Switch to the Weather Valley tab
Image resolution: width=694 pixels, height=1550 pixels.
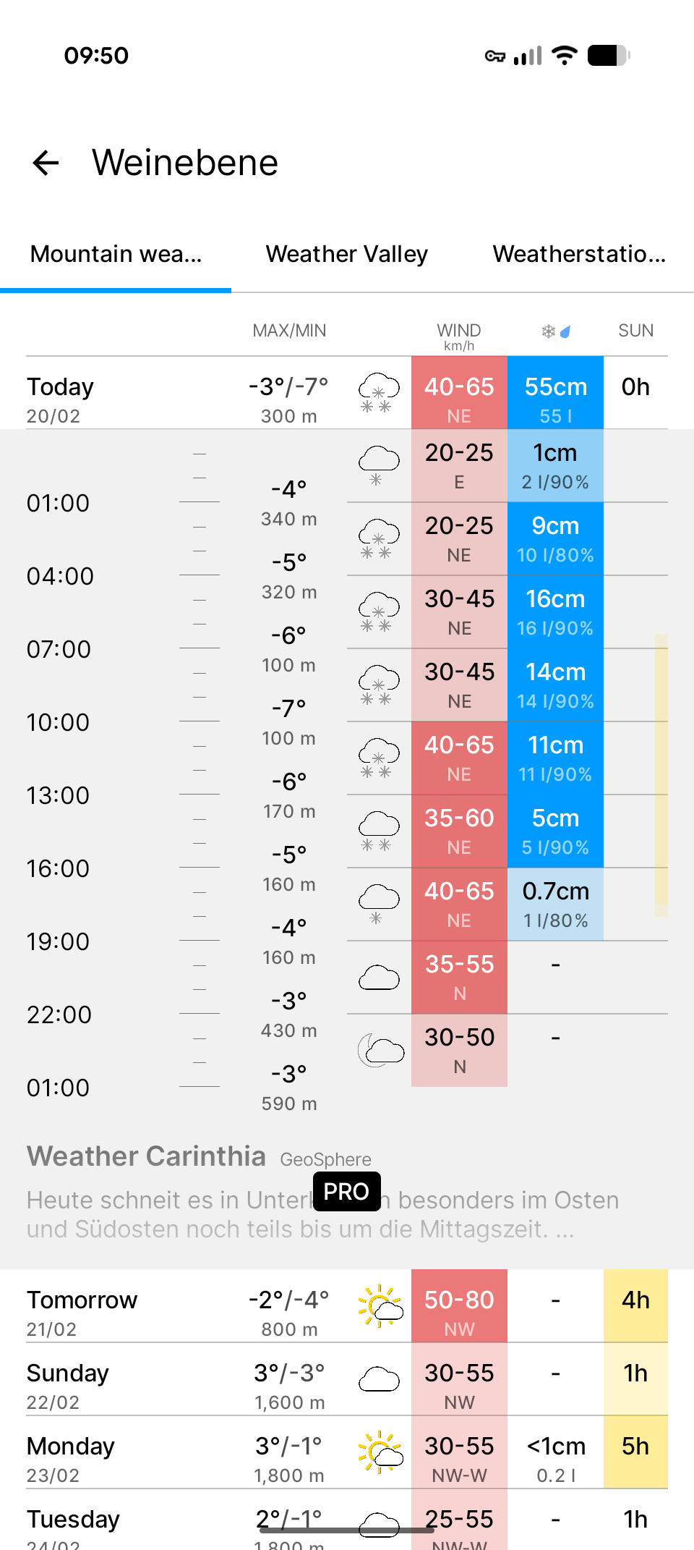point(347,254)
